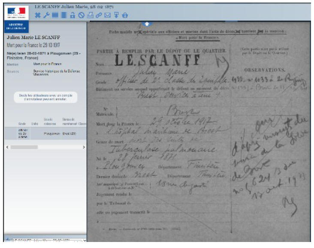314x248 pixels.
Task: Open the wrench settings tool
Action: (x=46, y=15)
